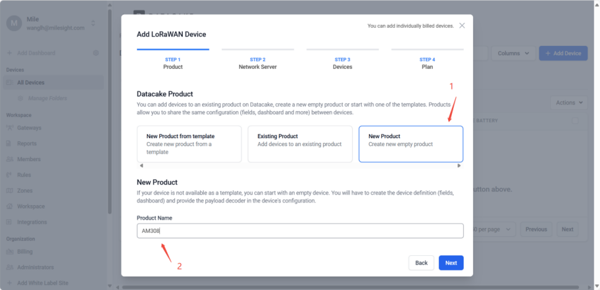600x290 pixels.
Task: Click the Next pagination button
Action: [x=568, y=229]
